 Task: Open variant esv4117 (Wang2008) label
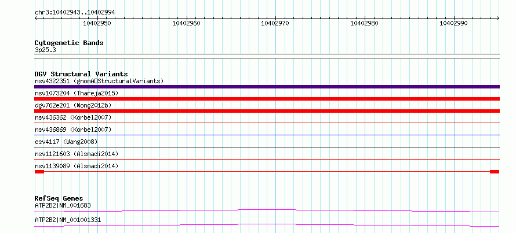66,142
